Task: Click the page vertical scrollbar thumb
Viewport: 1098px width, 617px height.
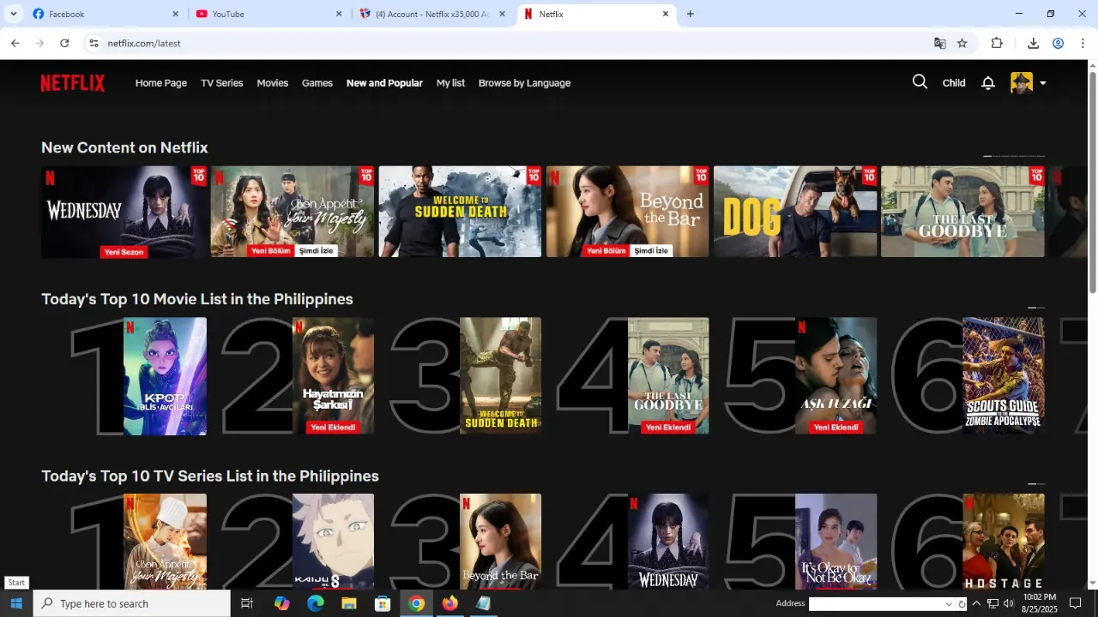Action: click(1092, 182)
